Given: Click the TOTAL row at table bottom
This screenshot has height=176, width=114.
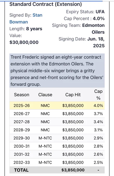Looking at the screenshot, I should (57, 170).
